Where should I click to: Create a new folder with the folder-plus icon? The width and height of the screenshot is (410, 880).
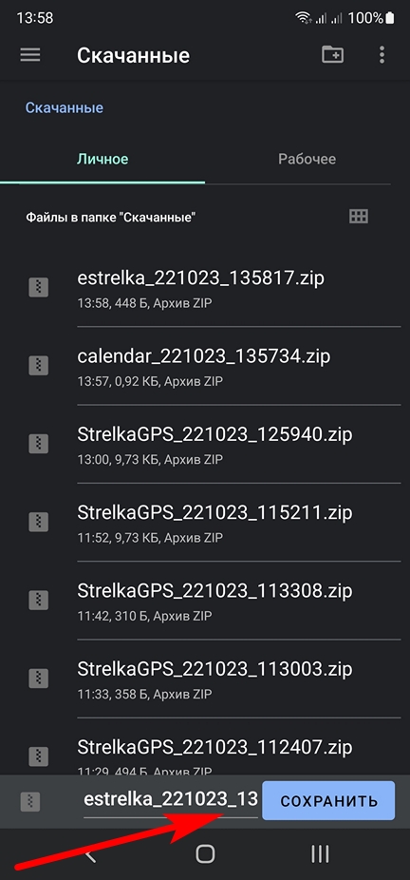[333, 54]
